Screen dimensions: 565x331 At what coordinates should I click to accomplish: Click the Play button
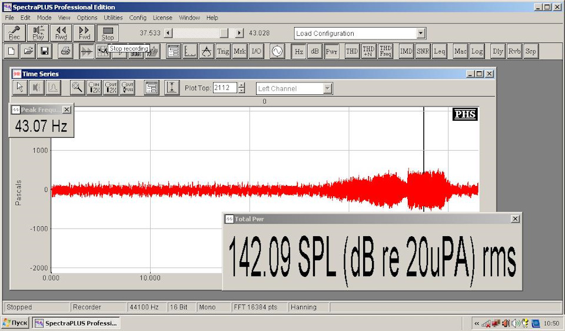coord(38,33)
